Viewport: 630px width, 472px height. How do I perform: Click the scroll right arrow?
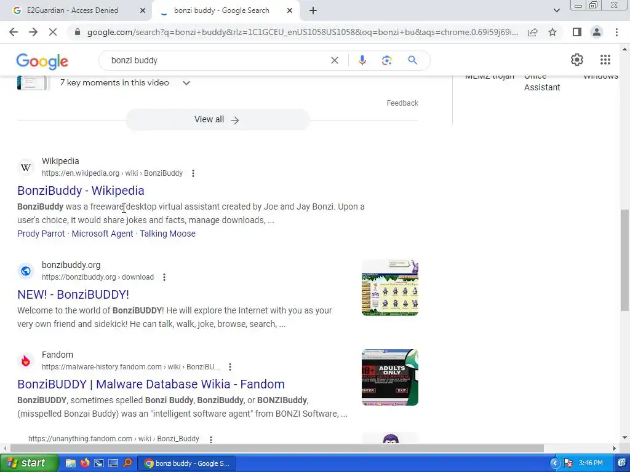[614, 448]
